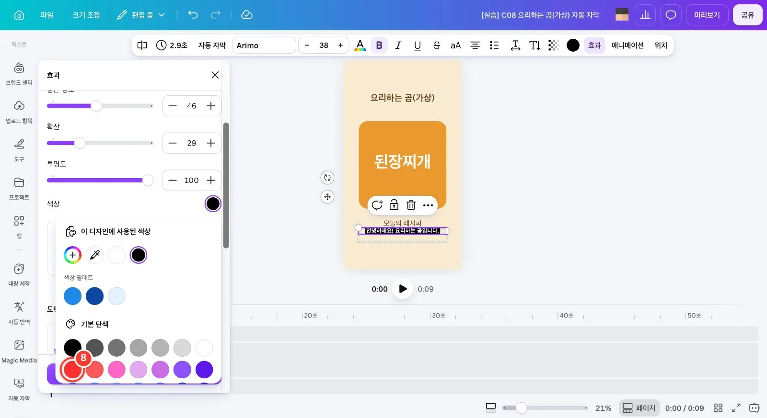Check the cloud save status icon
This screenshot has width=767, height=418.
tap(247, 15)
